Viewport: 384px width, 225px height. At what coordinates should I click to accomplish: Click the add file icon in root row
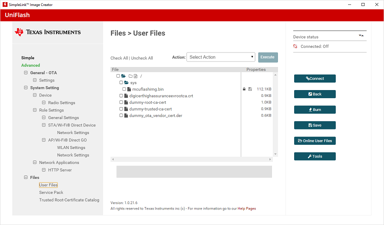point(136,76)
